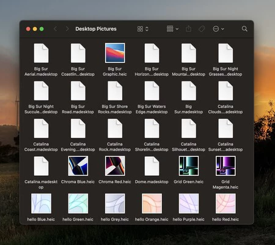
Task: Select Big Sur Shore Rocks file icon
Action: pos(115,91)
